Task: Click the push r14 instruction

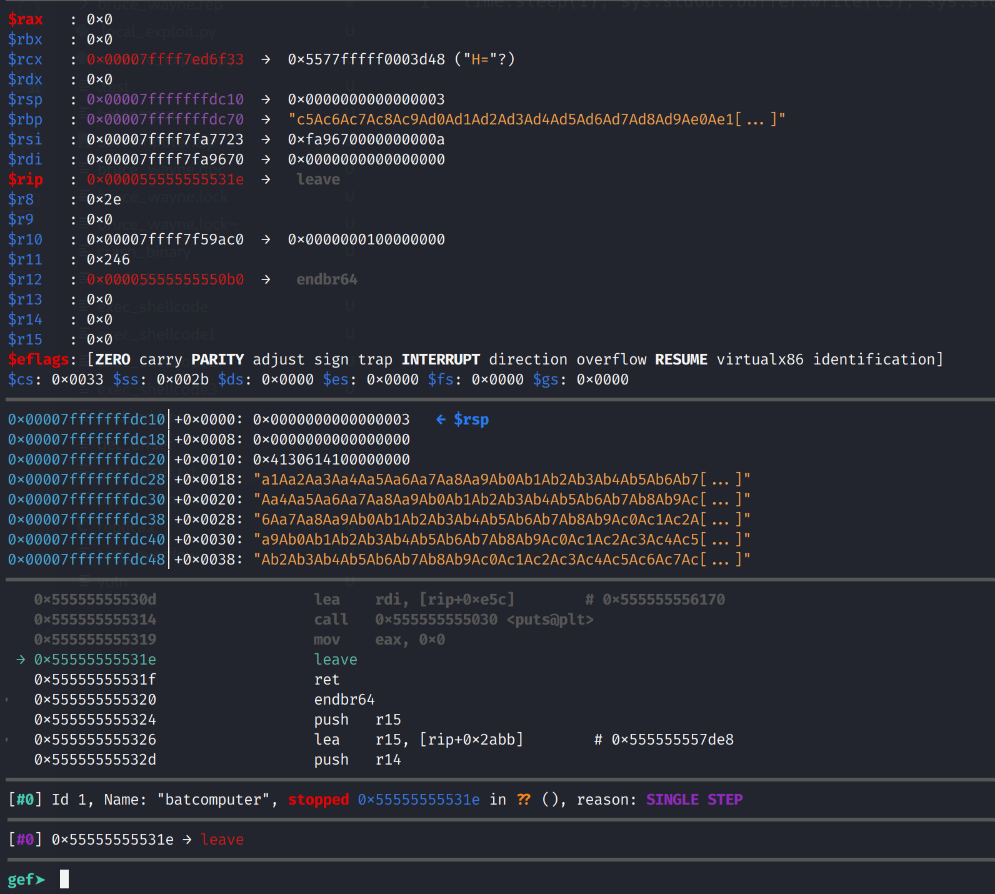Action: 357,760
